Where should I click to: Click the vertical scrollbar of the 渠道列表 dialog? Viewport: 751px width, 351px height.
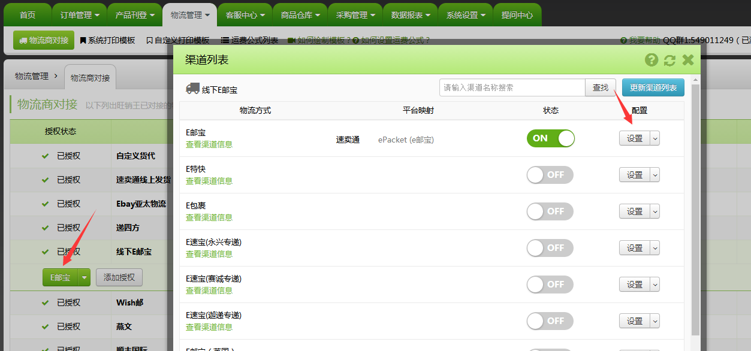click(x=696, y=210)
